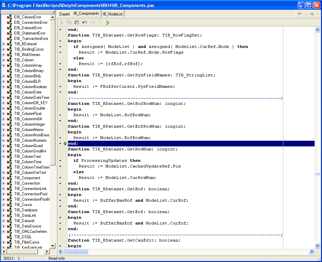Click the editor horizontal scroll left arrow
The height and width of the screenshot is (262, 322).
coord(61,251)
